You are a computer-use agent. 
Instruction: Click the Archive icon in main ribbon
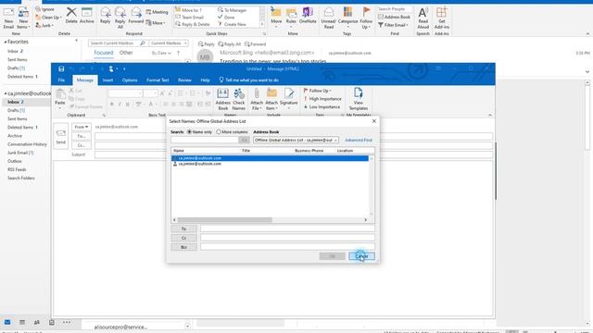coord(86,16)
